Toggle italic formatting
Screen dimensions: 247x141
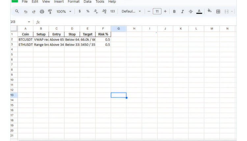(x=182, y=11)
